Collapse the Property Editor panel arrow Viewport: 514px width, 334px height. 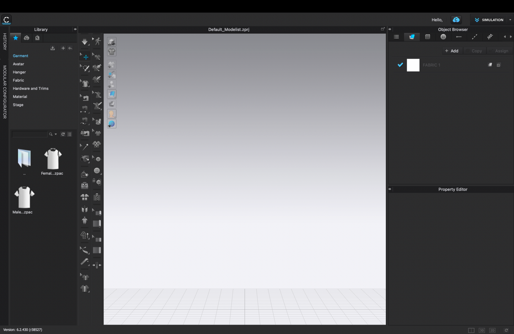pyautogui.click(x=390, y=189)
